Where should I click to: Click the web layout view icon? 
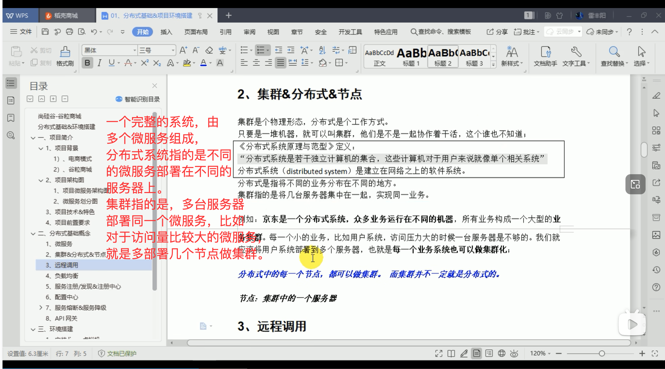coord(501,353)
